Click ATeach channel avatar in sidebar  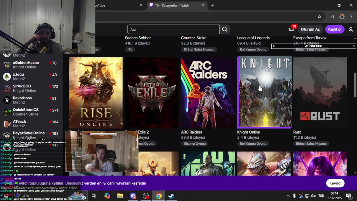pos(7,124)
